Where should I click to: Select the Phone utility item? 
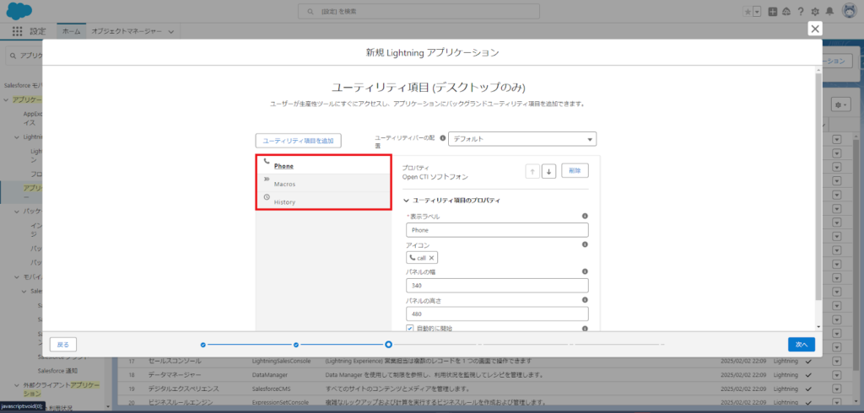[x=323, y=165]
